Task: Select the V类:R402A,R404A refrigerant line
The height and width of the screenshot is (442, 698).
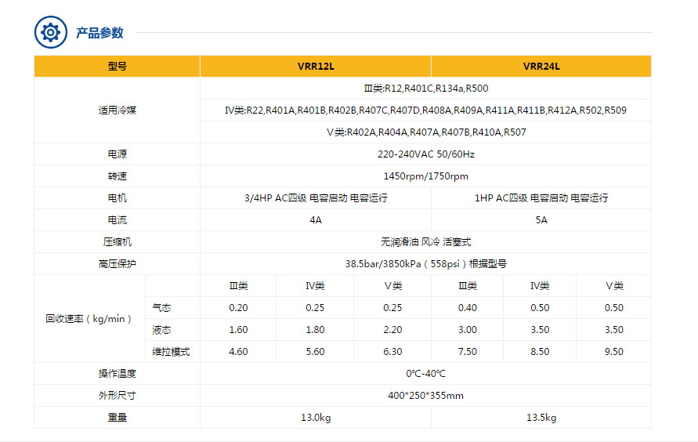Action: [x=426, y=132]
